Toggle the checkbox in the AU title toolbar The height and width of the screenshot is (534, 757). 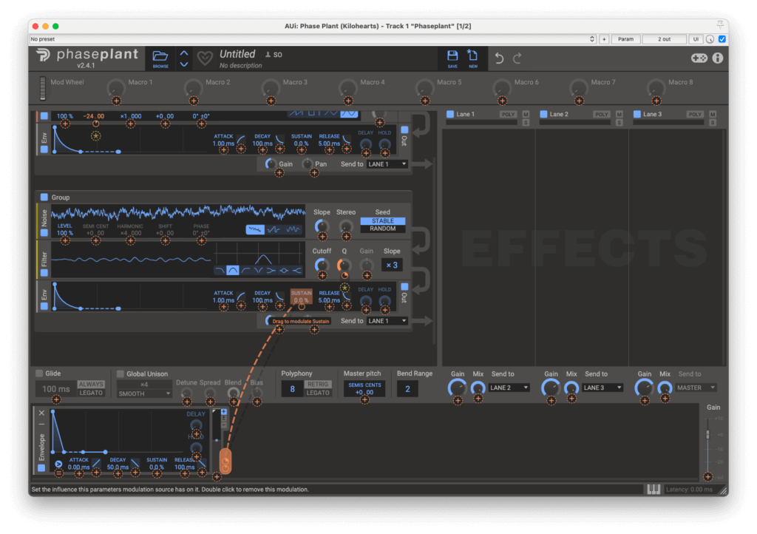pos(722,39)
